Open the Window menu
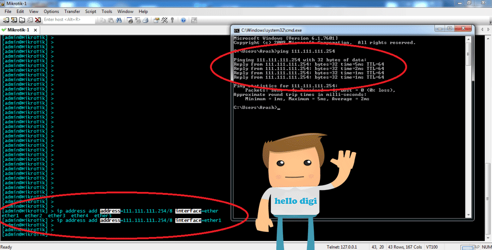492x250 pixels. 125,12
